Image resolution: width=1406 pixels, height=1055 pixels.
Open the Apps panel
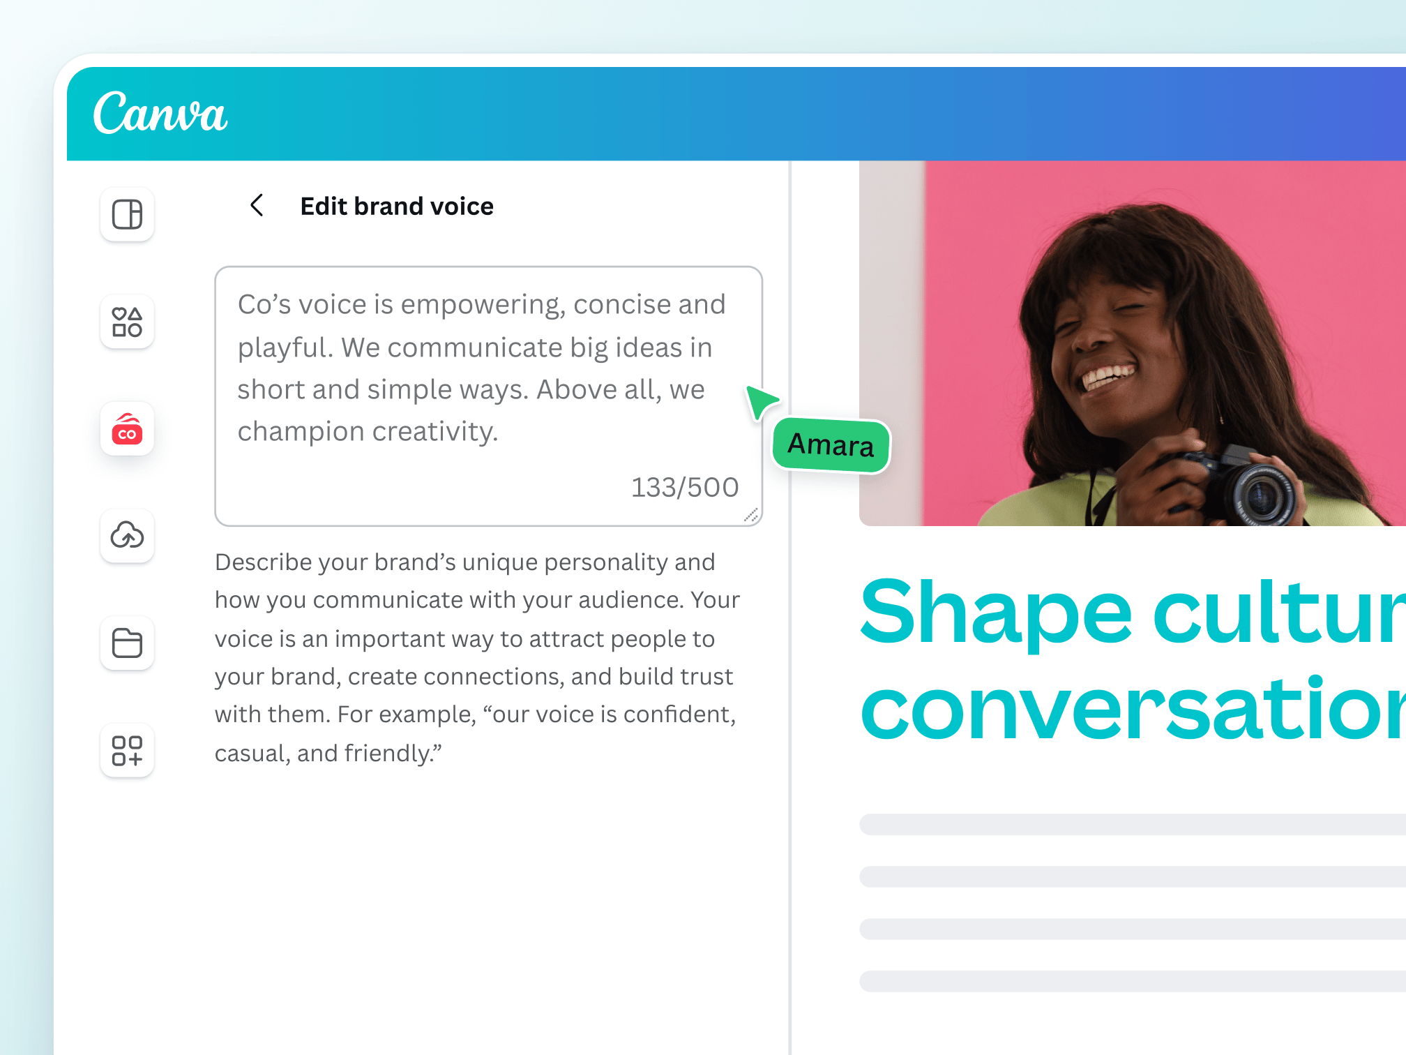(x=126, y=751)
